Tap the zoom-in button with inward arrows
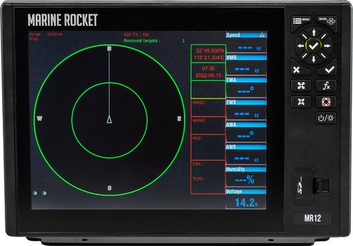 [x=301, y=102]
